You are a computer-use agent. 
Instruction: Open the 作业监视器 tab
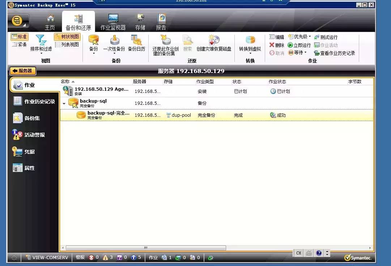point(113,22)
